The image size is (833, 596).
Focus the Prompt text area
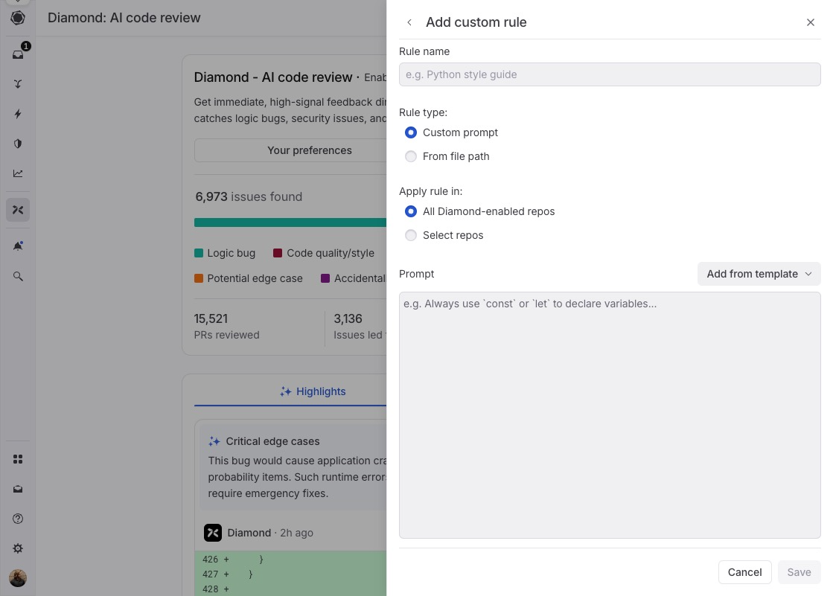(x=610, y=415)
